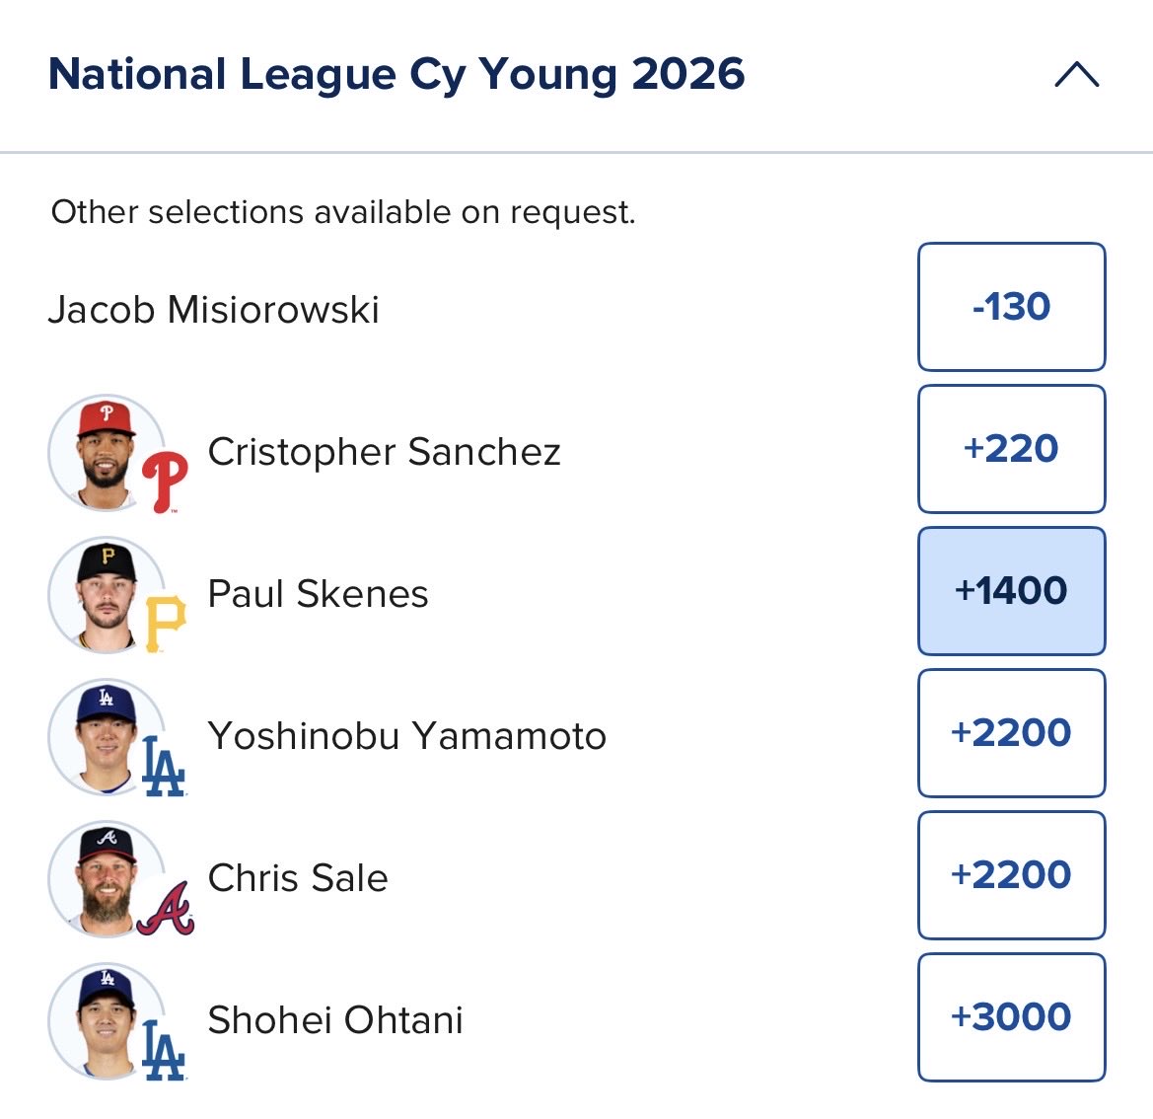
Task: Deselect Paul Skenes +1400 odds
Action: click(1011, 591)
